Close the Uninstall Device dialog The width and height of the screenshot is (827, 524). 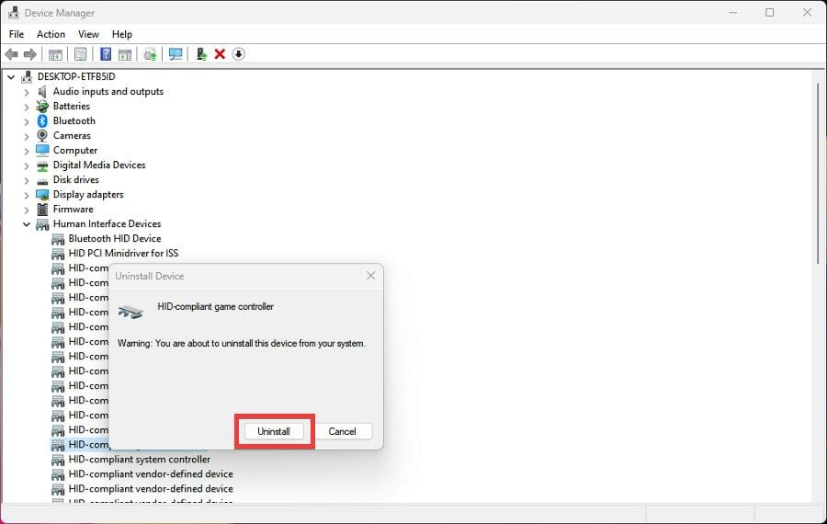click(371, 276)
